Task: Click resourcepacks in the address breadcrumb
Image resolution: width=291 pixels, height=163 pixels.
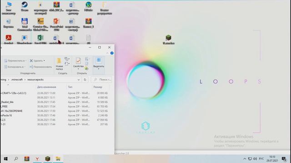Action: coord(35,80)
